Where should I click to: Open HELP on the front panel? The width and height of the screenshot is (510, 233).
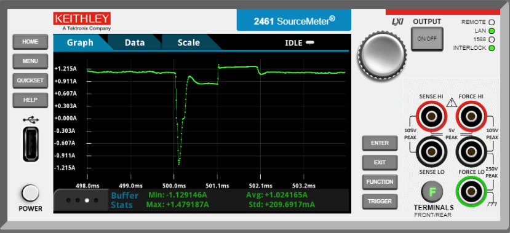pos(30,100)
